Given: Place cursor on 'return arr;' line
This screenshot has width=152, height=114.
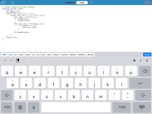Looking at the screenshot, I should [x=12, y=37].
